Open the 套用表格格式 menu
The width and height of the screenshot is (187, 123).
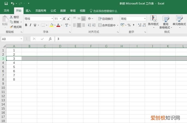point(166,22)
